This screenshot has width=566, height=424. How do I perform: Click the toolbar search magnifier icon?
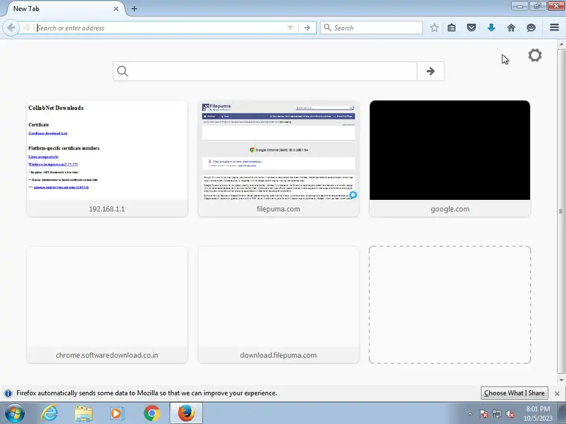pyautogui.click(x=327, y=28)
